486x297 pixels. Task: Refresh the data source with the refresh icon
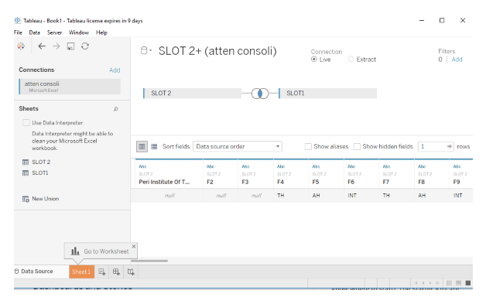click(85, 46)
